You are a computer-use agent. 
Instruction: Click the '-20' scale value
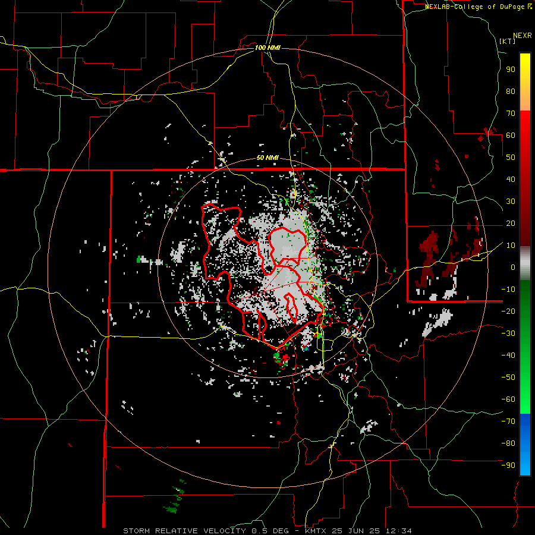pyautogui.click(x=508, y=311)
